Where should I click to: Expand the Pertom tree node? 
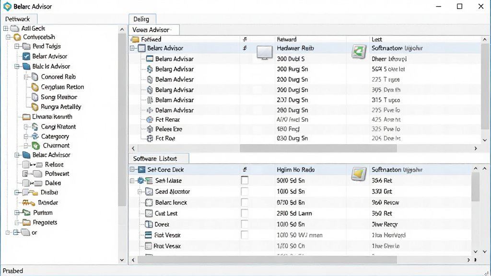[17, 213]
